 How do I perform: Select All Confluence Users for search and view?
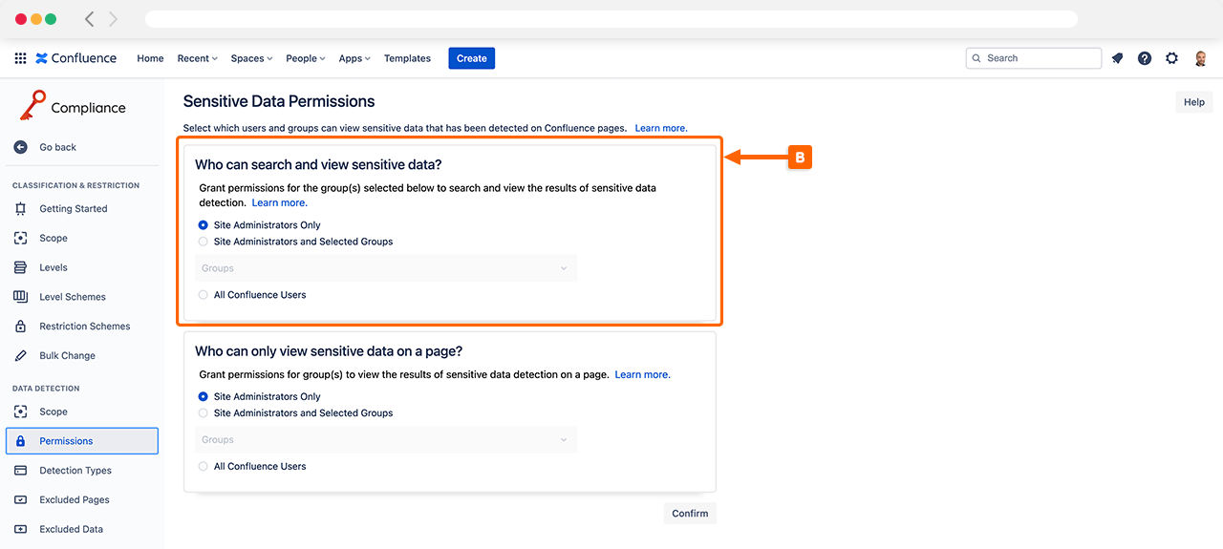point(203,295)
